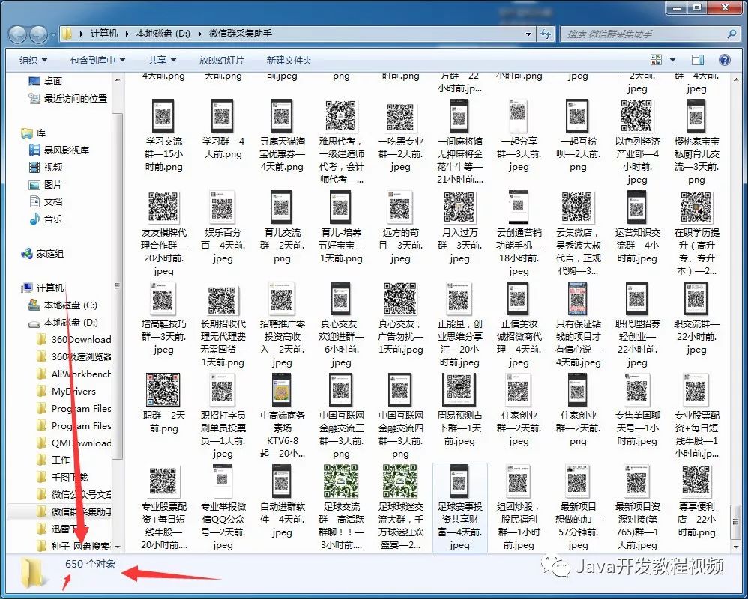Select file 专售美国聊天号—1小时前.jpeg
The image size is (748, 599).
pos(637,410)
